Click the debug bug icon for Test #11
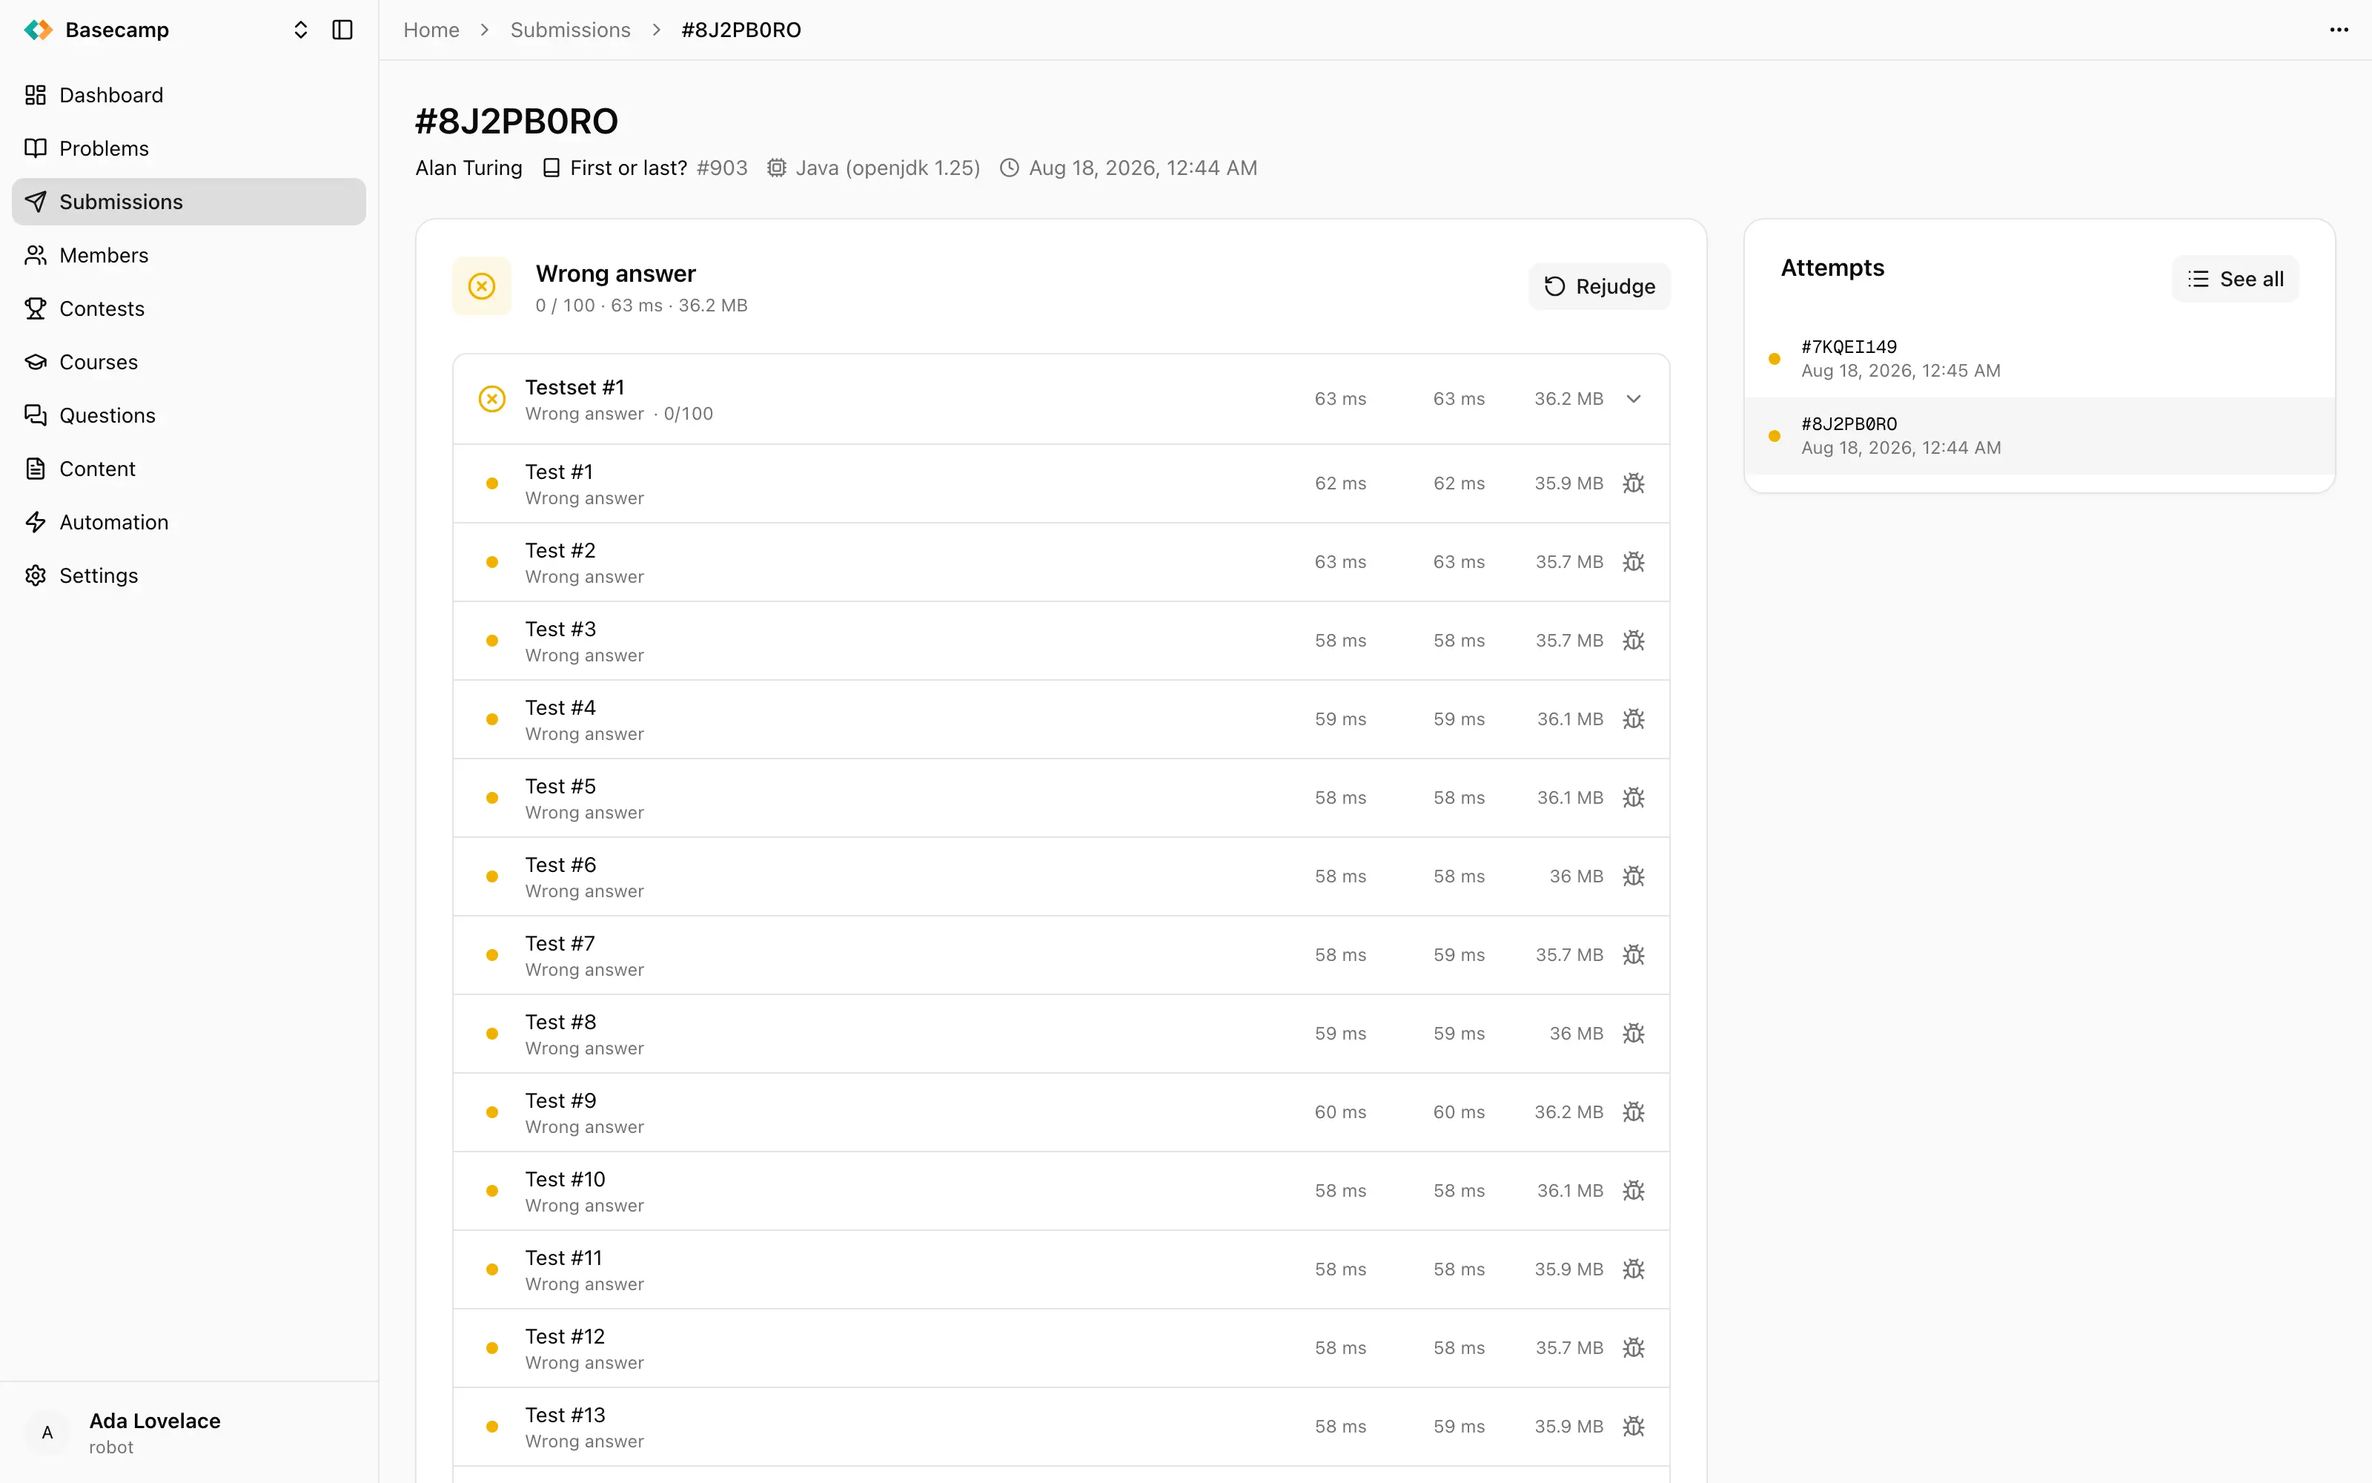Screen dimensions: 2372x1483 (x=1634, y=1269)
